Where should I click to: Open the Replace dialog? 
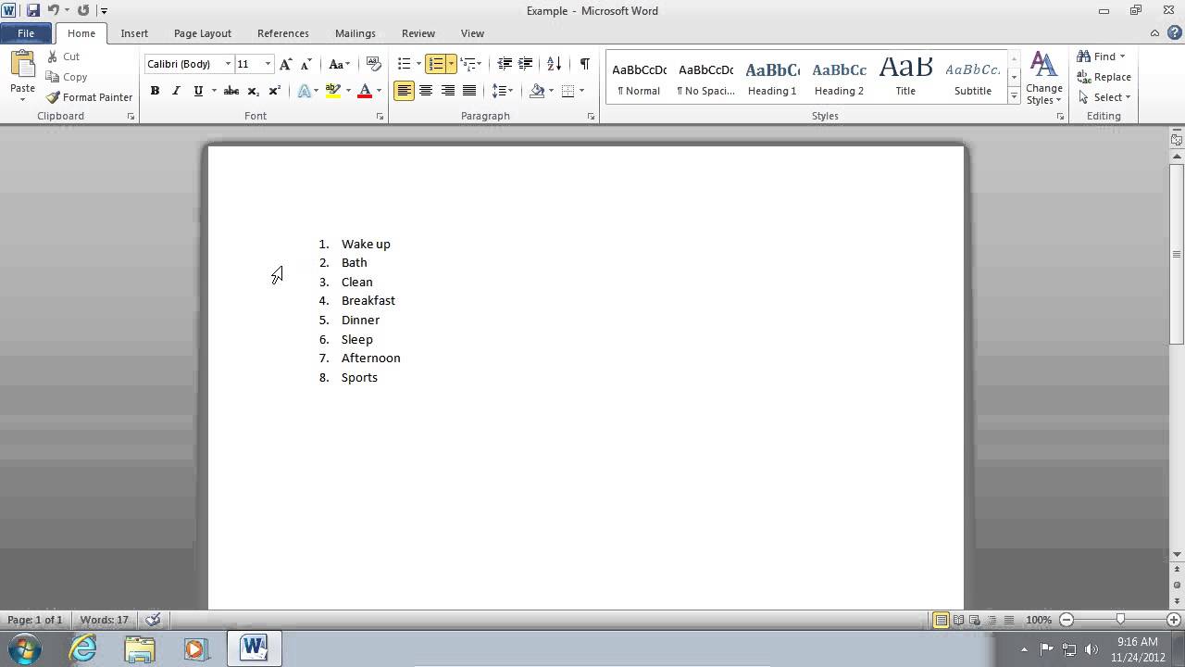1104,77
